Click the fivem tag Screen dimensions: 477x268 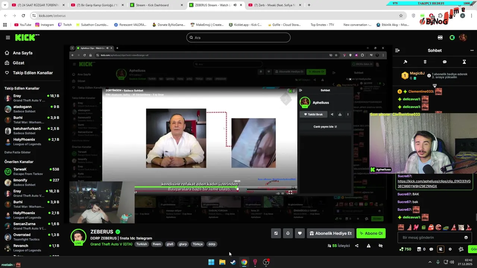tap(157, 244)
